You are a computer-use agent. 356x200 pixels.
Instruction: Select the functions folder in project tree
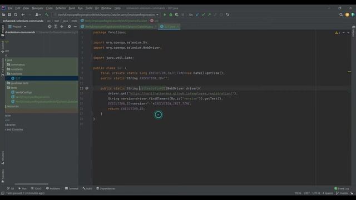17,74
